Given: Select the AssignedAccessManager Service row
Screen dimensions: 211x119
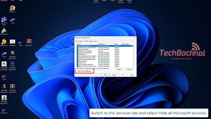Looking at the screenshot, I should coord(105,58).
